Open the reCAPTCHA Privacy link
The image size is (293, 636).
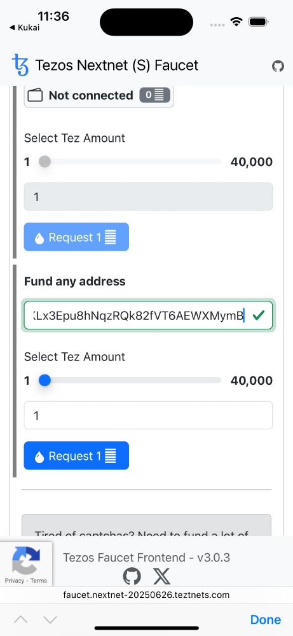click(15, 581)
